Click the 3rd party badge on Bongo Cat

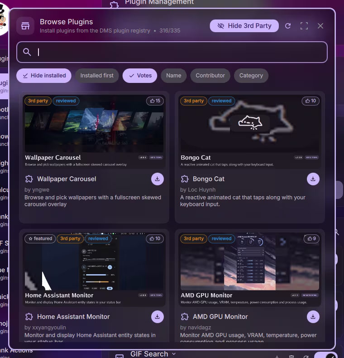[194, 101]
